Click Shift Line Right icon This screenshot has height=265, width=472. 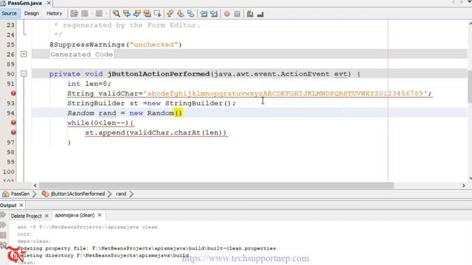(x=214, y=13)
